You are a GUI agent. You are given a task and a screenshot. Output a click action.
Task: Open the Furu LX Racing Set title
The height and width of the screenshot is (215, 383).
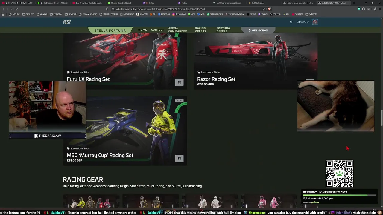pyautogui.click(x=88, y=79)
